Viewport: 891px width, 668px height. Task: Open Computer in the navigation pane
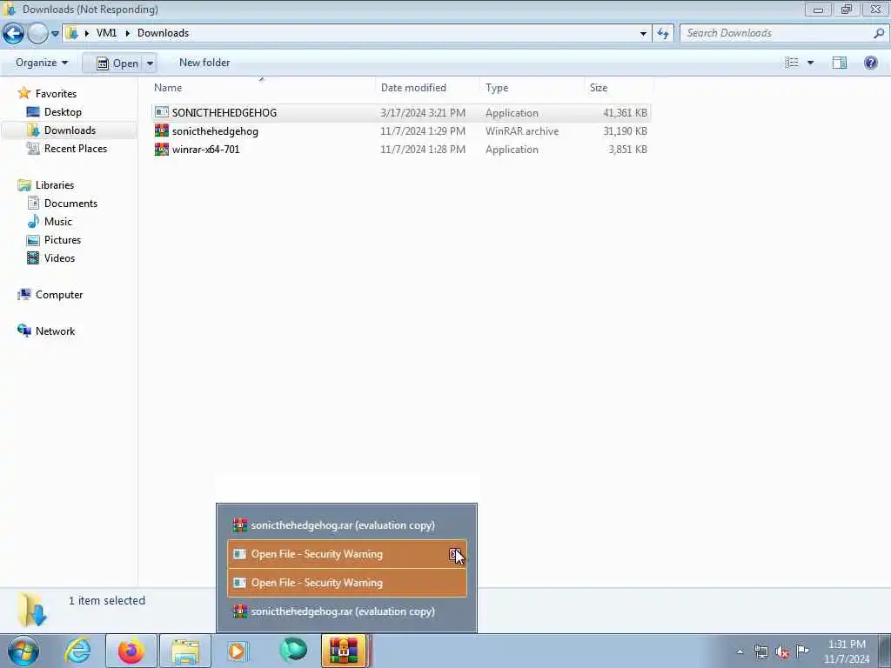point(59,294)
